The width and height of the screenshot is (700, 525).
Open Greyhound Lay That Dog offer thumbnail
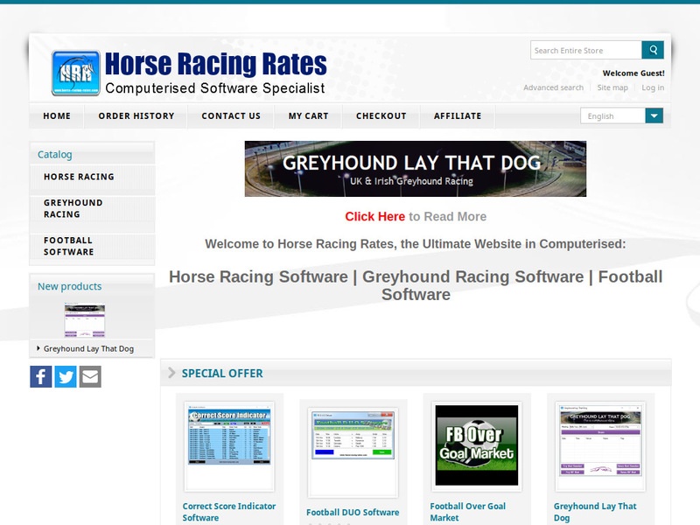coord(600,446)
